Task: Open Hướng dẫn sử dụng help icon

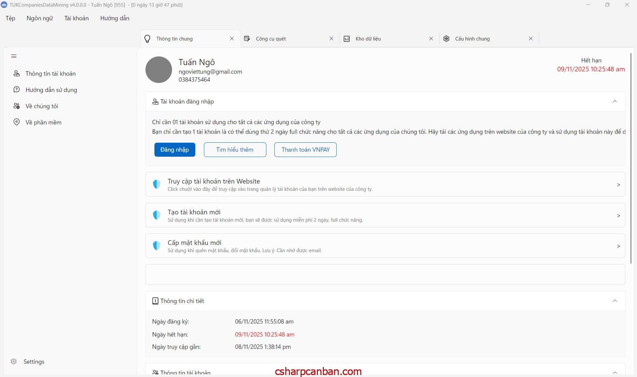Action: coord(17,90)
